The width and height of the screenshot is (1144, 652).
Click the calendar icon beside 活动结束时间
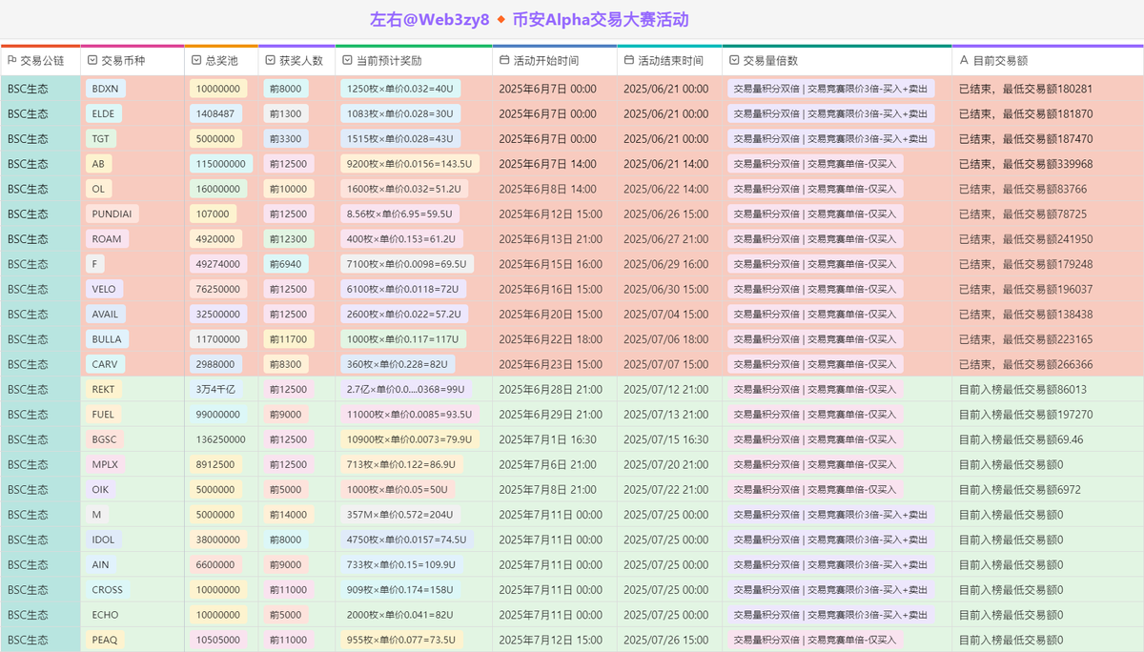(x=629, y=61)
